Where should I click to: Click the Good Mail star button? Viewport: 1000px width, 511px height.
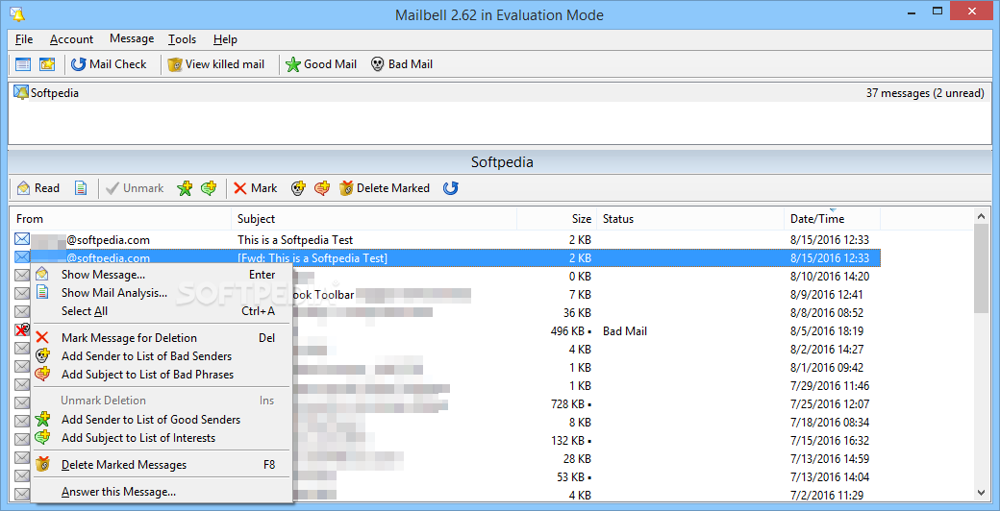click(321, 64)
